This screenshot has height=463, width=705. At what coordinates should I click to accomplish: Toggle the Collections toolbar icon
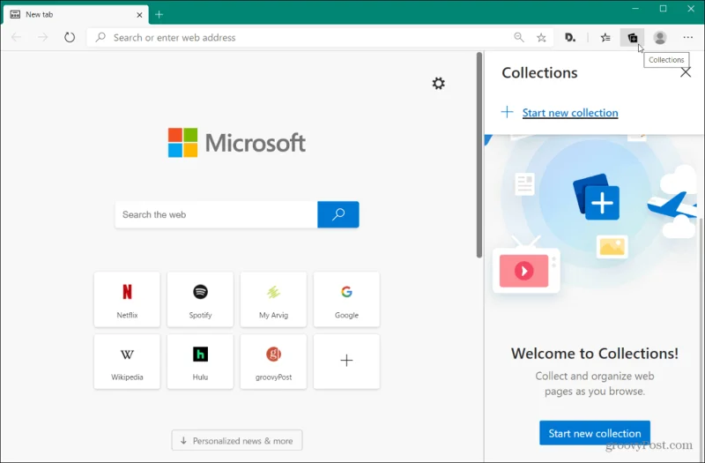[633, 38]
